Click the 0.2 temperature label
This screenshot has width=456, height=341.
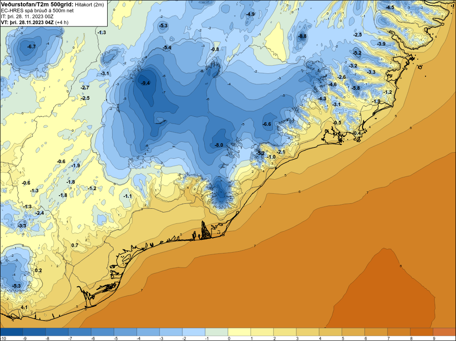[x=38, y=271]
